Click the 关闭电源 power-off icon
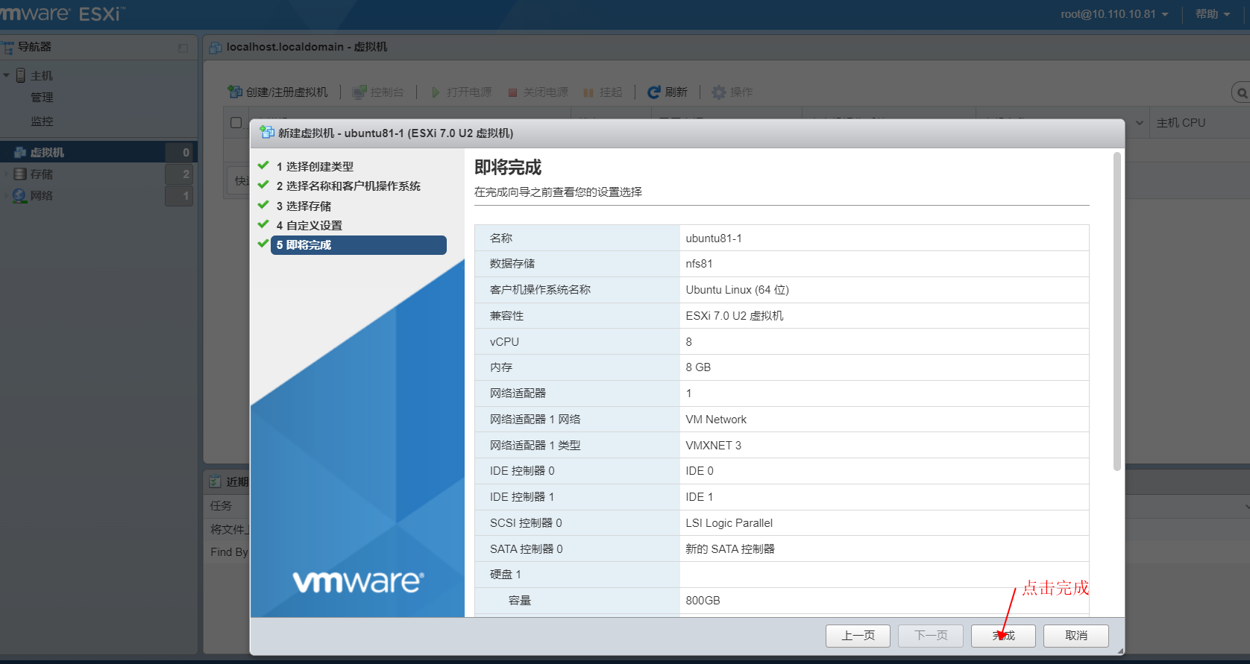 pos(512,92)
